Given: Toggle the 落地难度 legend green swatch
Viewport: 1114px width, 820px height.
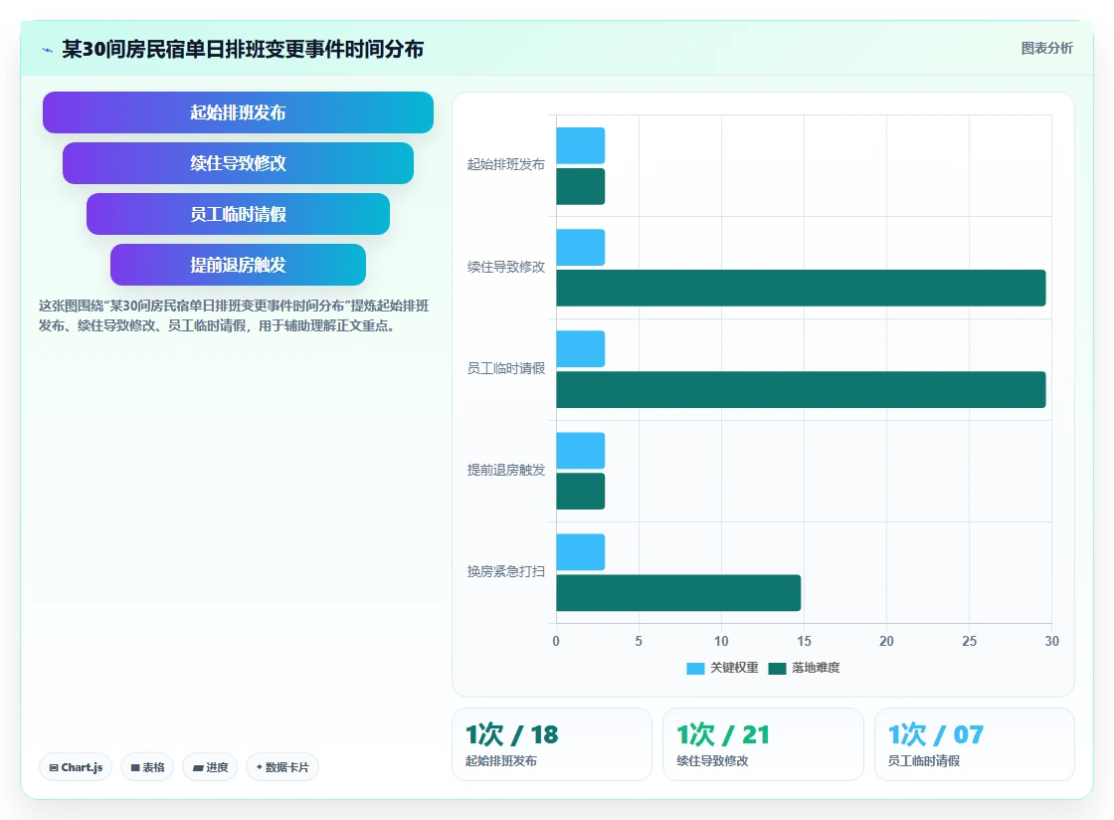Looking at the screenshot, I should click(777, 668).
